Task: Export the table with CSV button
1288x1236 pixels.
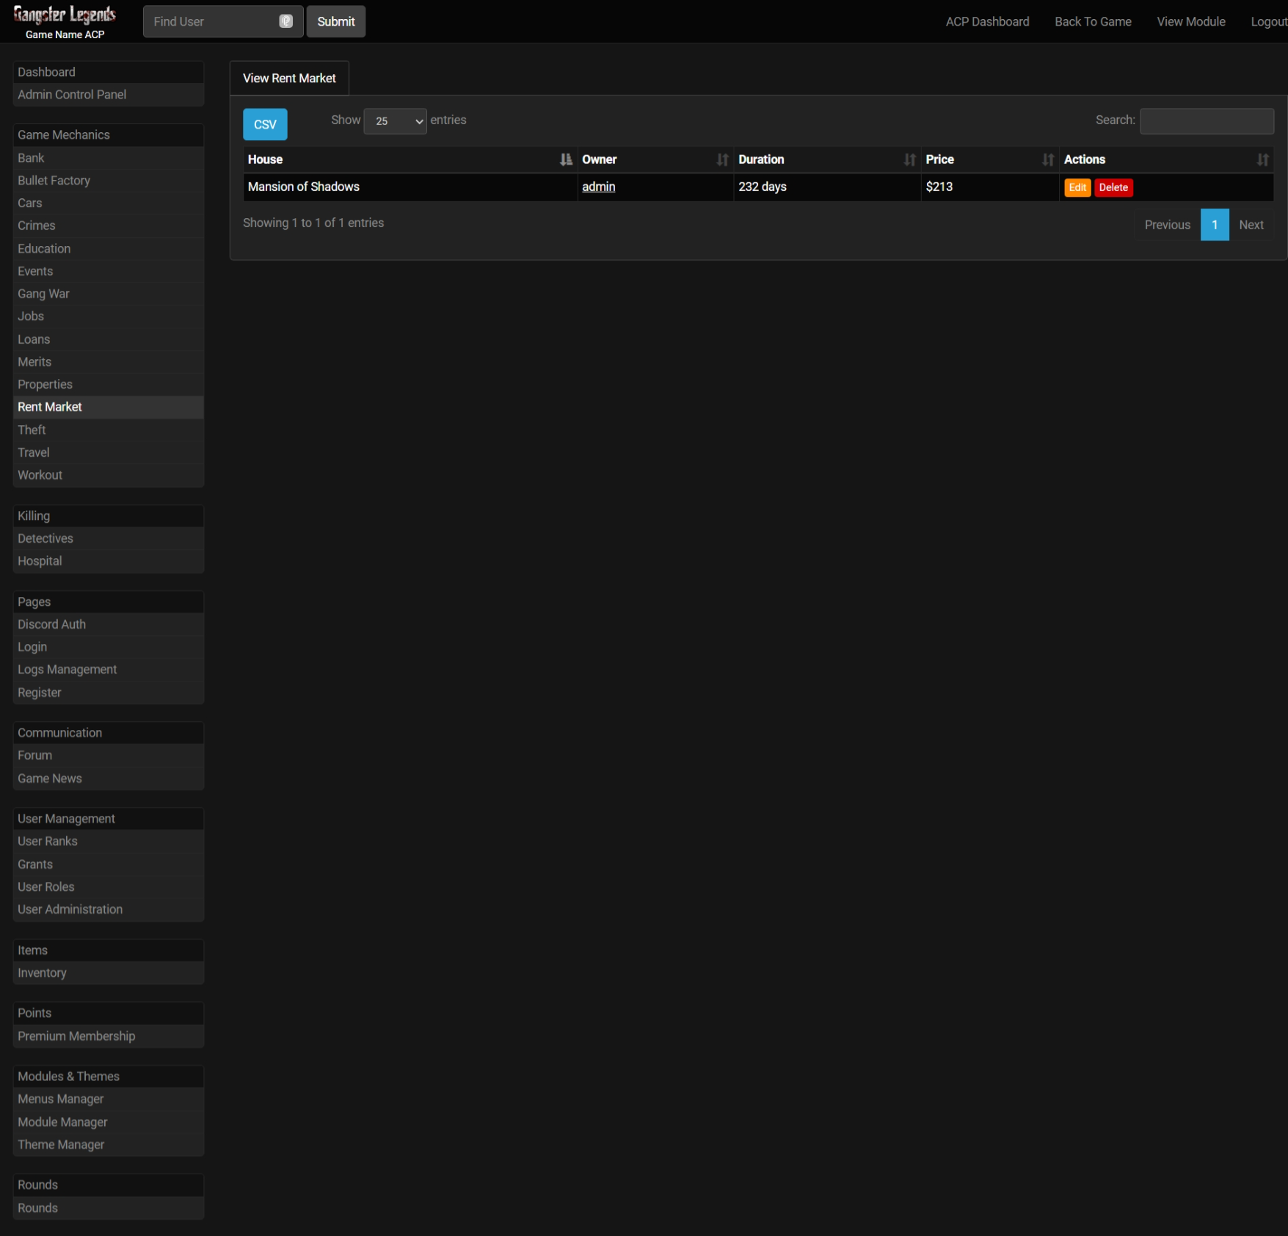Action: coord(265,124)
